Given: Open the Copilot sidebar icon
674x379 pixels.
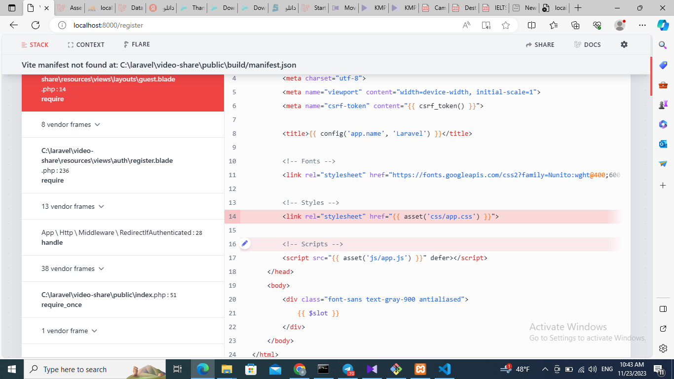Looking at the screenshot, I should tap(663, 25).
